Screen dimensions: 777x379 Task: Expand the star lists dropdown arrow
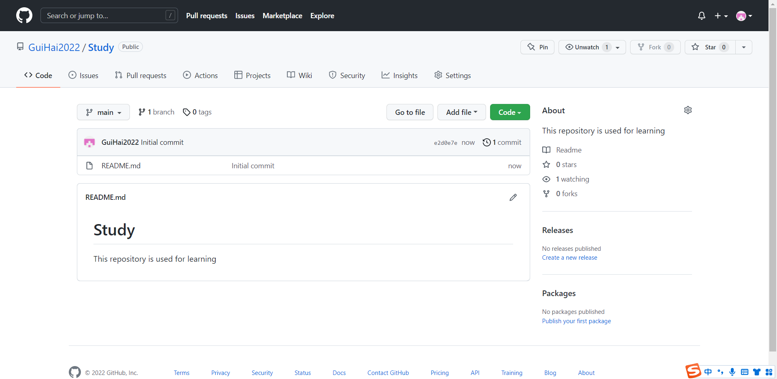click(744, 47)
